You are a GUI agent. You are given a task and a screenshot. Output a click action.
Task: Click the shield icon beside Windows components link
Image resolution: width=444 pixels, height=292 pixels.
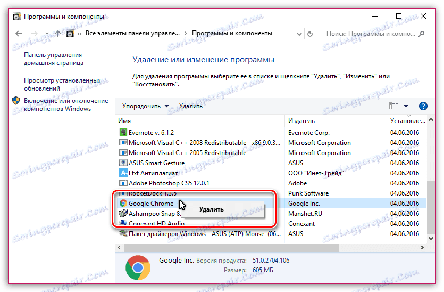coord(16,101)
